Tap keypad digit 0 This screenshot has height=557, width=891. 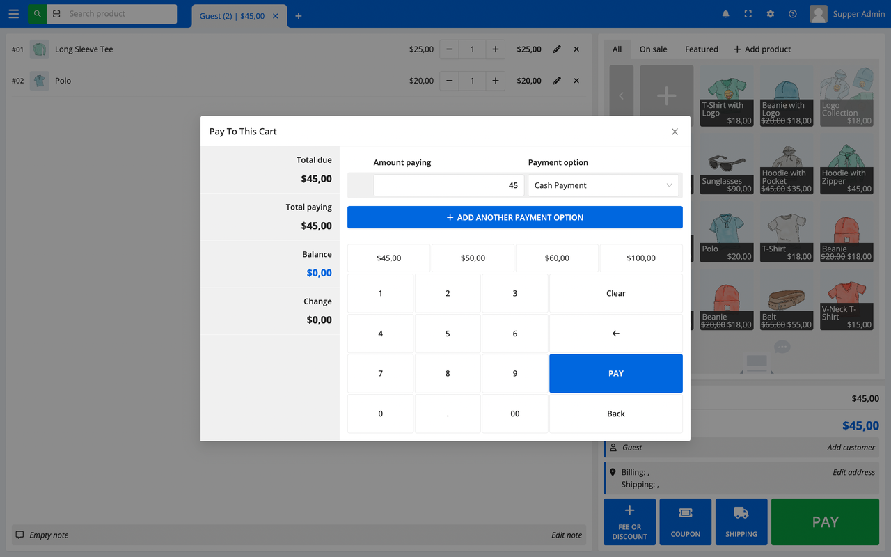[380, 414]
